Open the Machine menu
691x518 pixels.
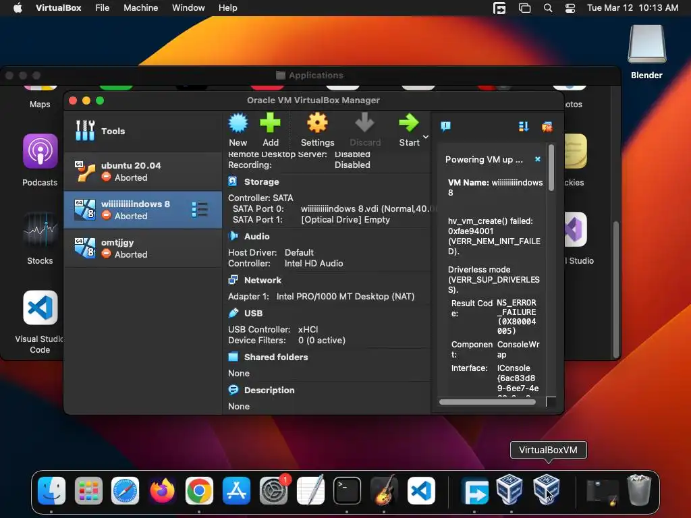(x=140, y=7)
